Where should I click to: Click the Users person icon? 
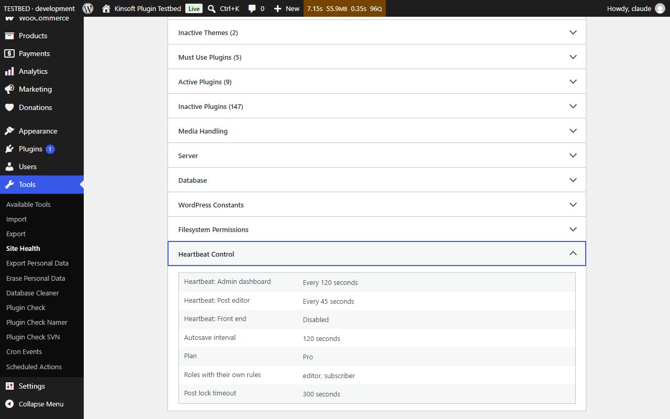[x=9, y=167]
